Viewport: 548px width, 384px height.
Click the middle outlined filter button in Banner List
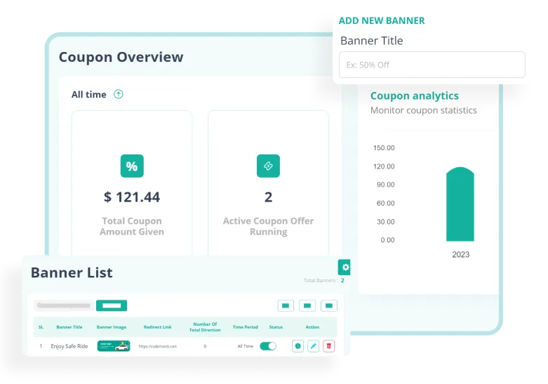[307, 305]
